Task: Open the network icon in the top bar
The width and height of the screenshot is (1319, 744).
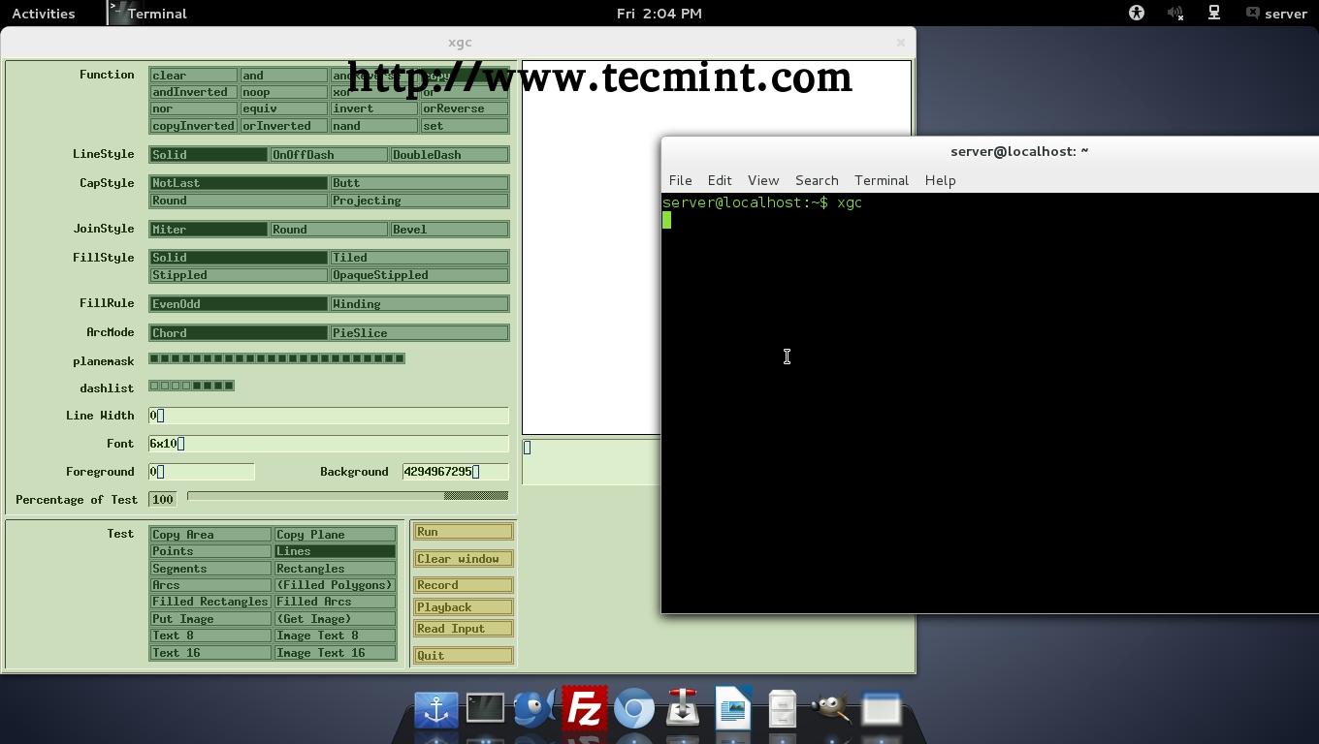Action: point(1213,14)
